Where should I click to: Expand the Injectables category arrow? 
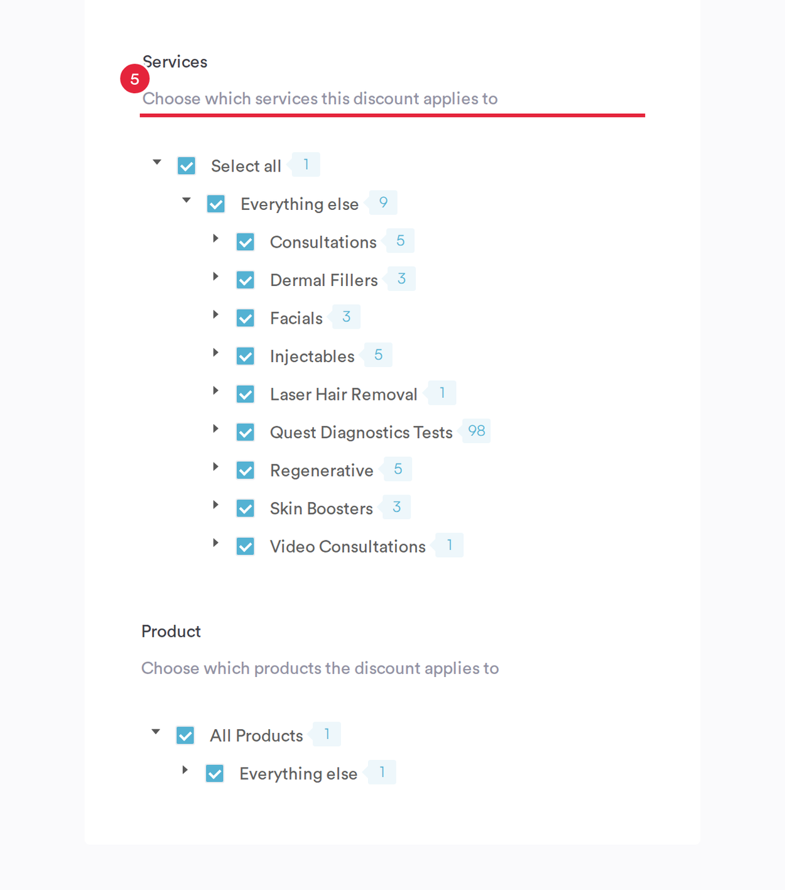[x=215, y=353]
